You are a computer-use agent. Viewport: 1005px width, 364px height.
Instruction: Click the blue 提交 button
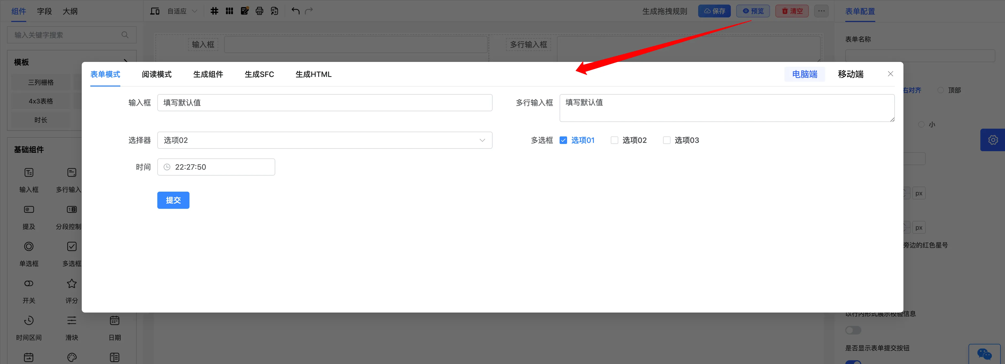coord(173,200)
